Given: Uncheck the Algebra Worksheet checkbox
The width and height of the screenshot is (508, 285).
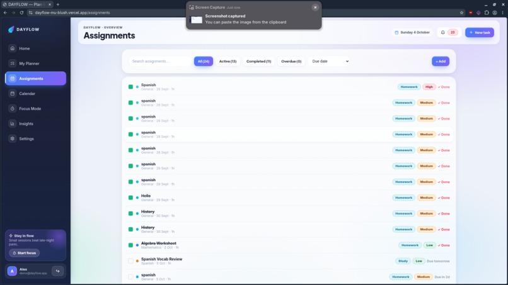Looking at the screenshot, I should click(130, 245).
